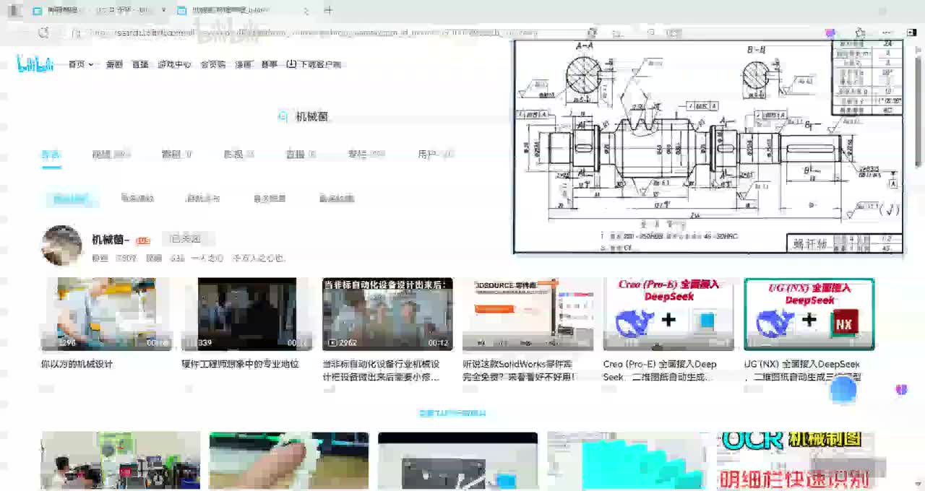Open the OCR 机械制图 明细栏快速识别 thumbnail

(796, 461)
